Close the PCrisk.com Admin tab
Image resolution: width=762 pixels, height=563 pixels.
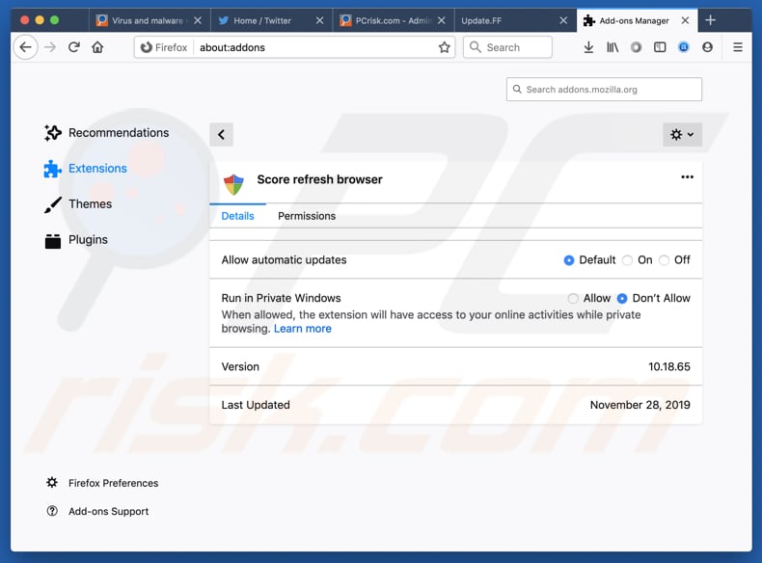(441, 20)
